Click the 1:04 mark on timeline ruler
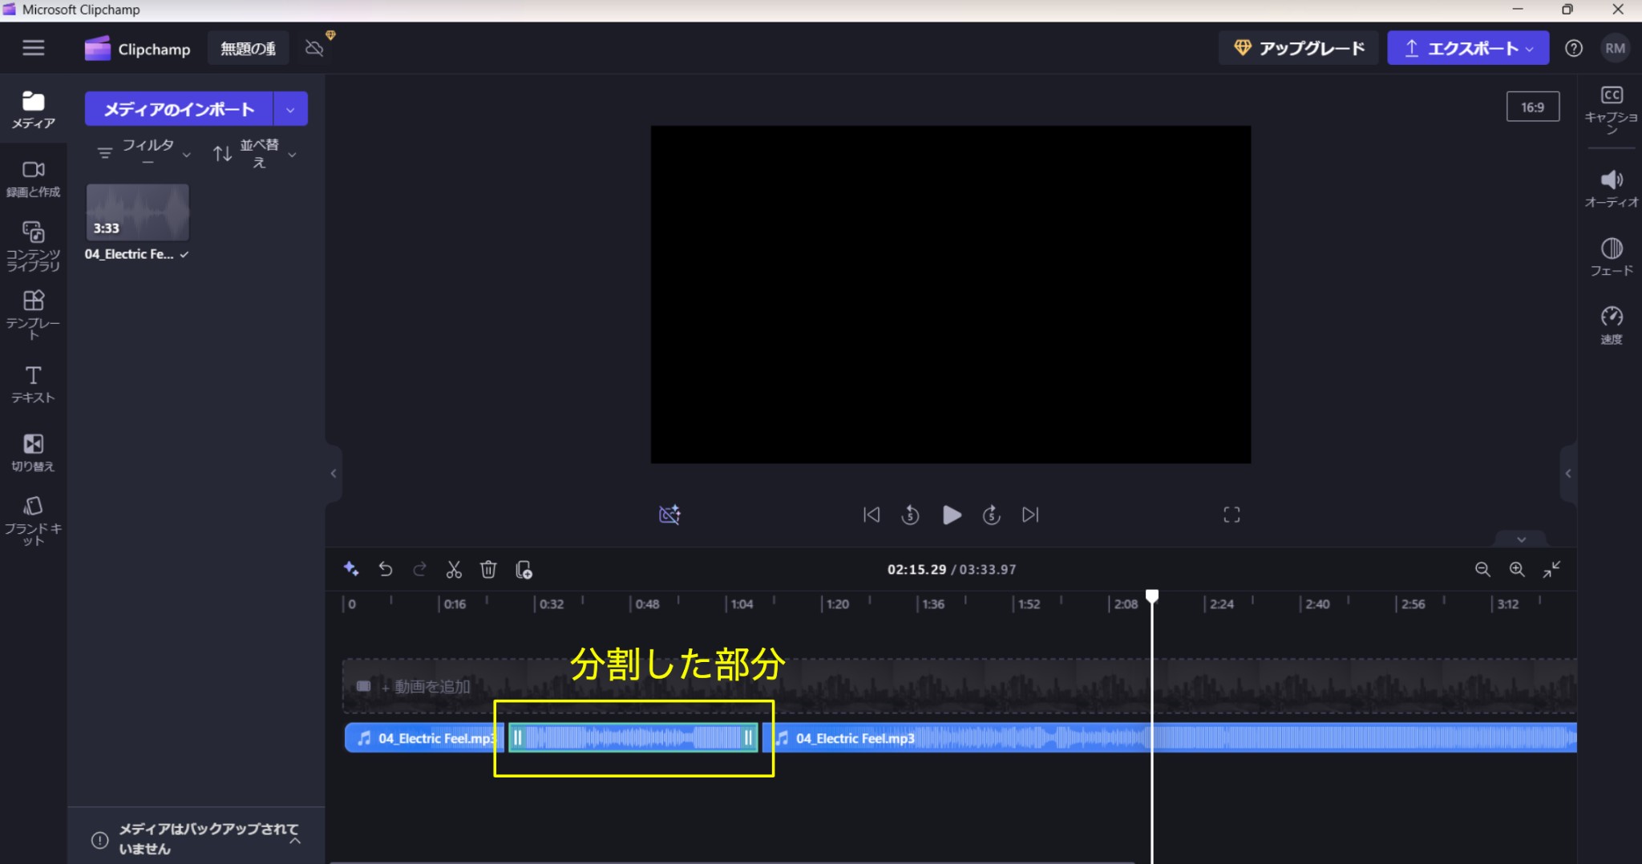 (x=742, y=604)
